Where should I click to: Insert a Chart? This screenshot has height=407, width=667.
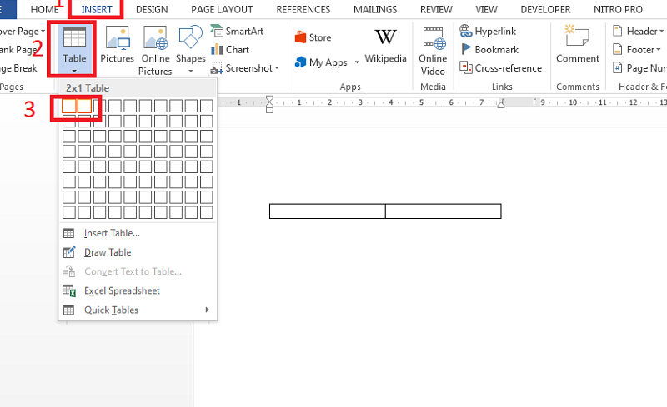[x=230, y=50]
